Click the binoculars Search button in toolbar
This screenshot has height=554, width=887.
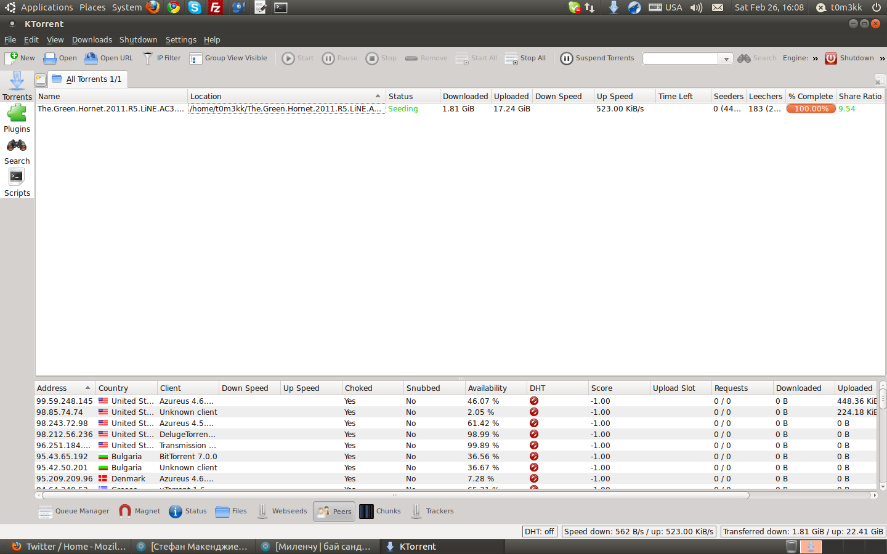(x=757, y=58)
